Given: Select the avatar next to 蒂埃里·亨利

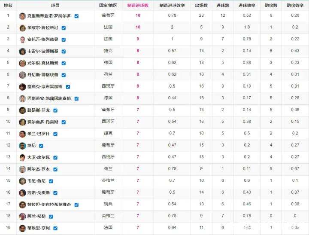Looking at the screenshot, I should coord(22,228).
